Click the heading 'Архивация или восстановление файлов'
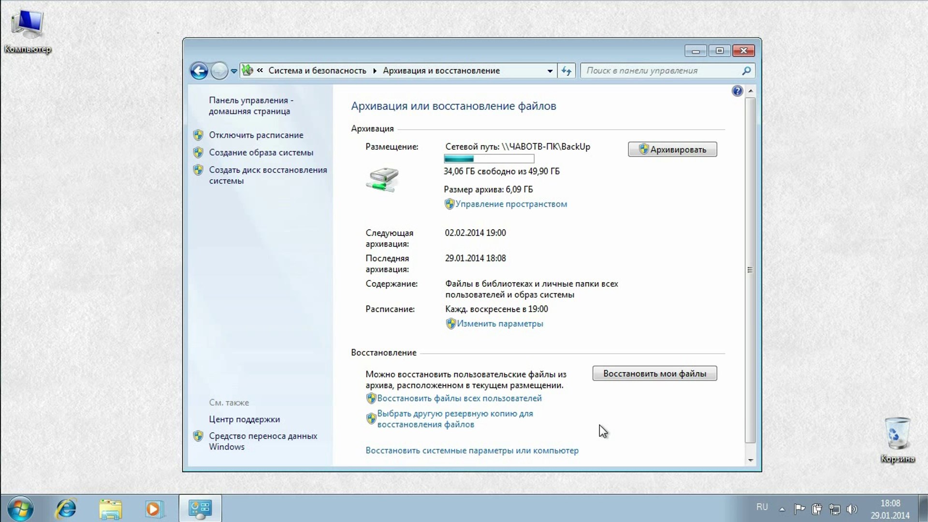 (x=453, y=106)
